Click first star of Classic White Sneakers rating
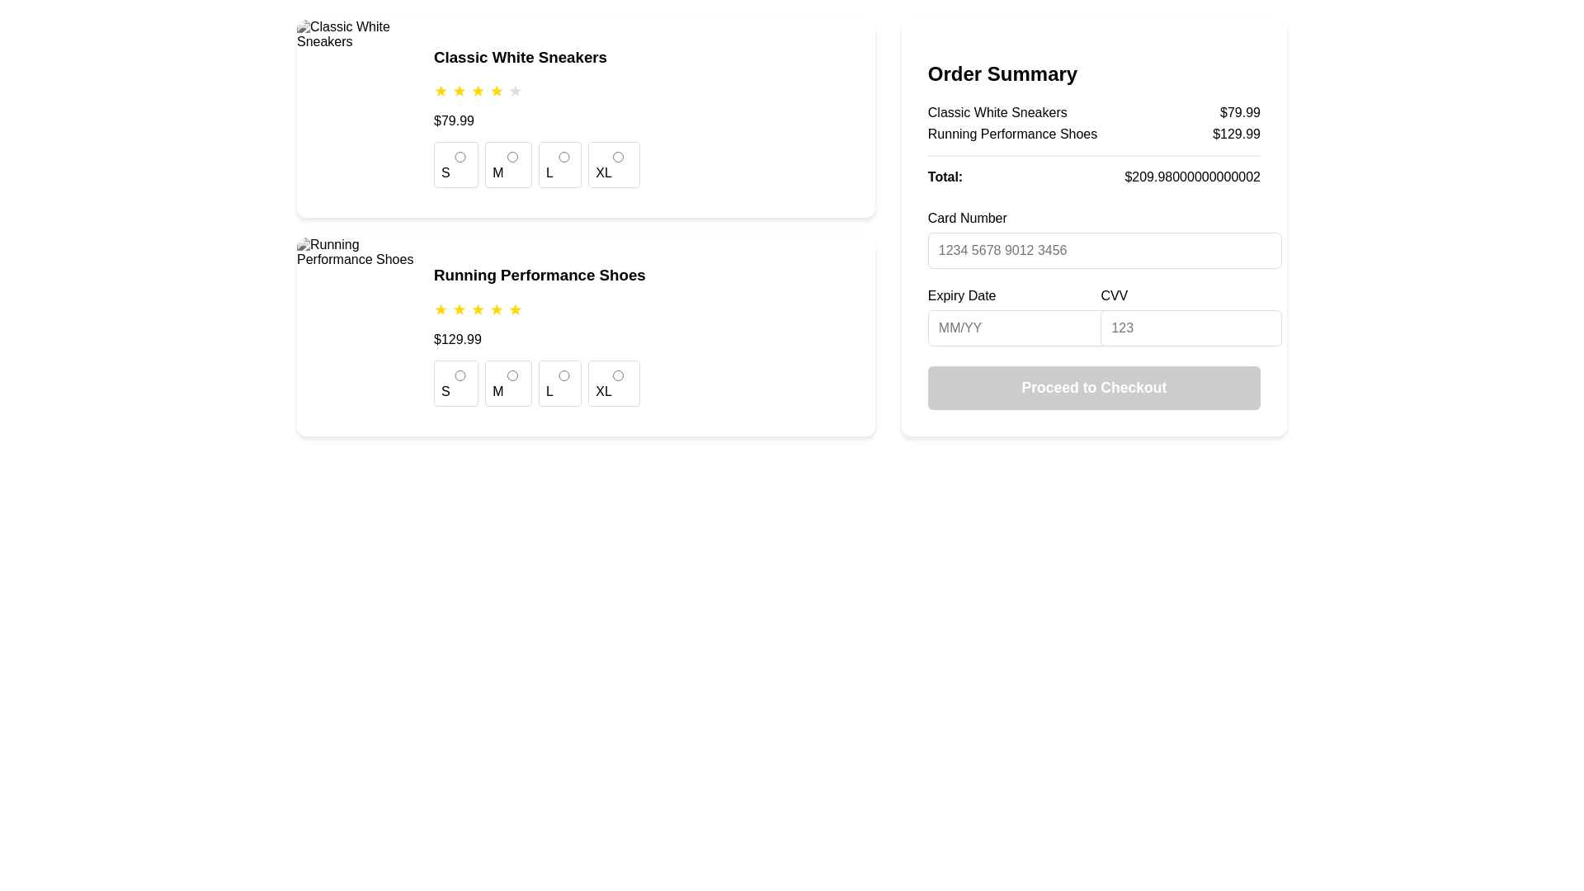This screenshot has width=1584, height=891. pos(441,92)
